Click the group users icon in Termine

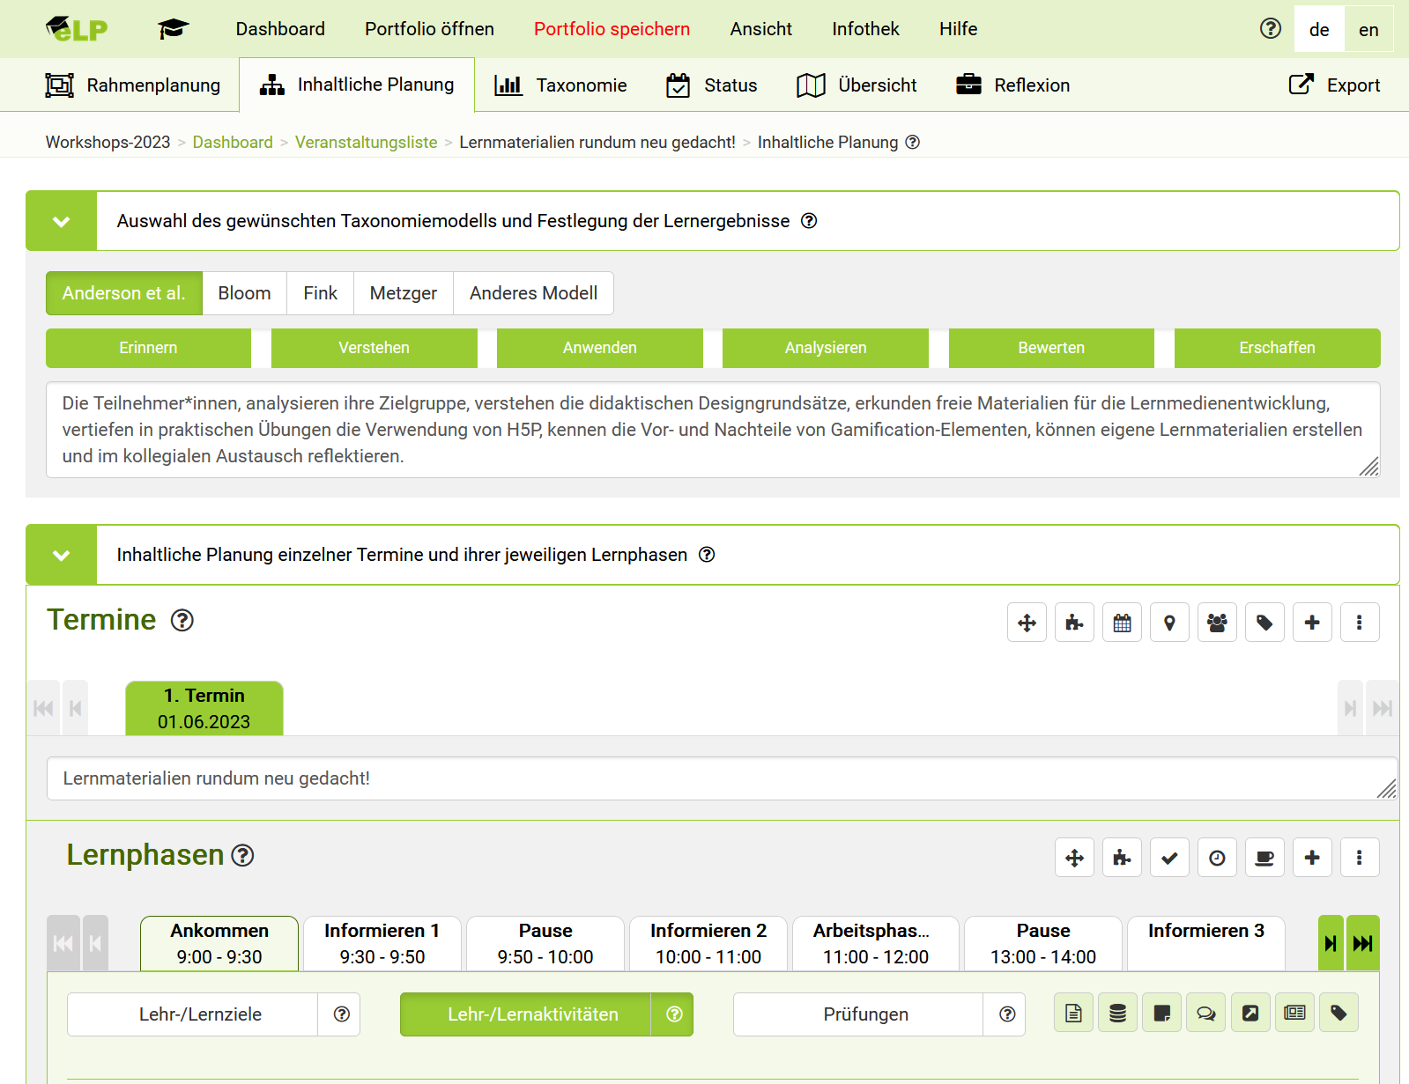point(1217,623)
